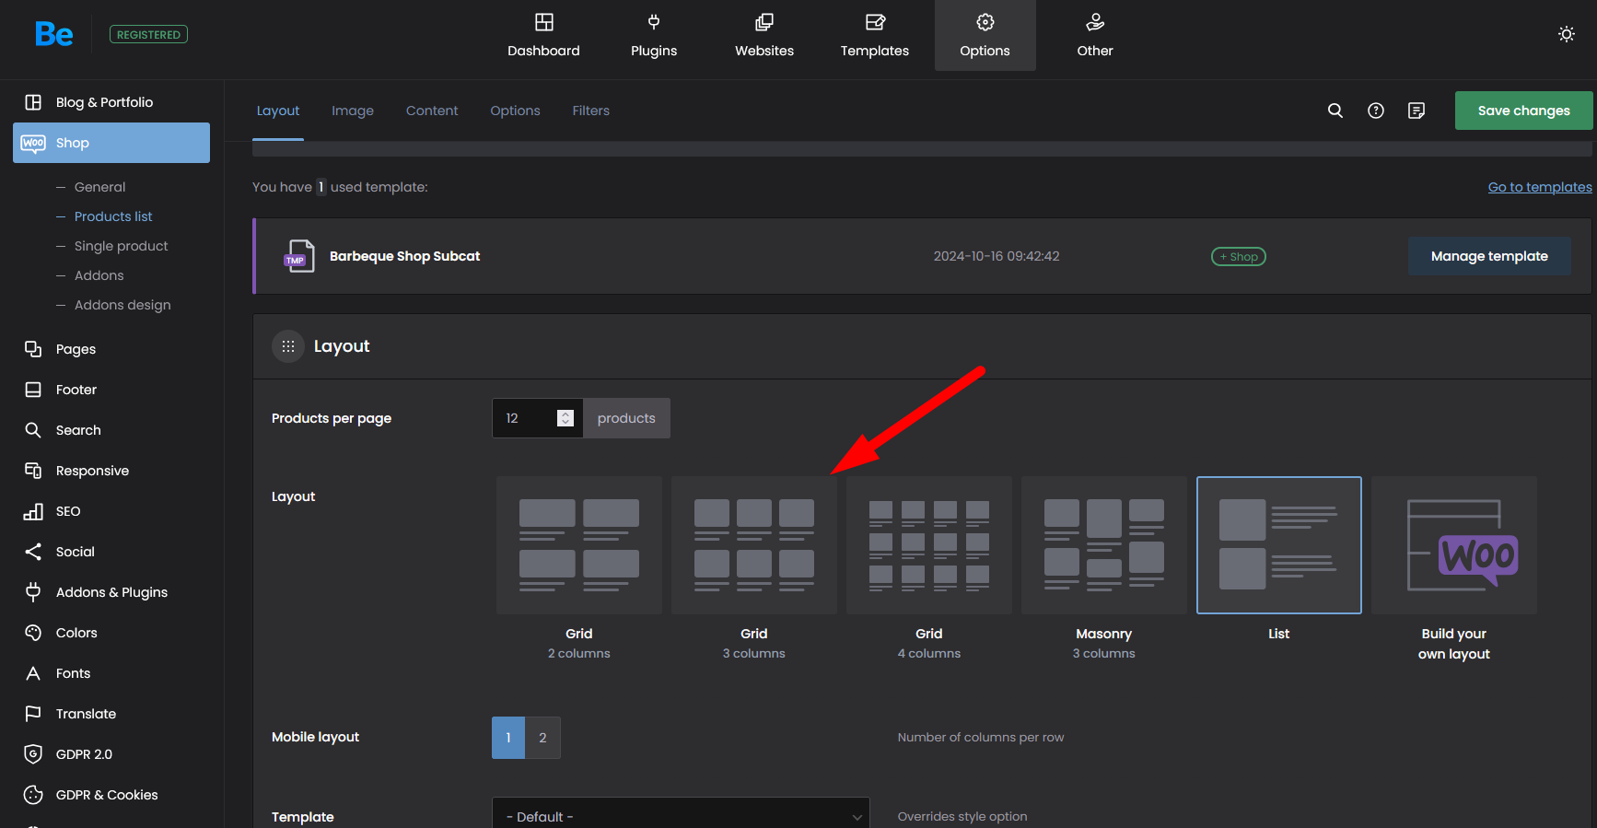Open Addons under Shop
1597x828 pixels.
tap(99, 275)
